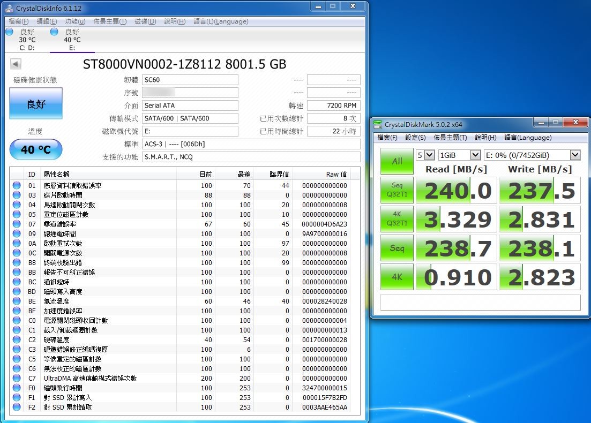The width and height of the screenshot is (591, 423).
Task: Open drive selection dropdown showing E: 0%
Action: (x=532, y=155)
